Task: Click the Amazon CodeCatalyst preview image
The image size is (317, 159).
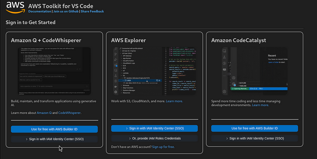Action: point(254,70)
